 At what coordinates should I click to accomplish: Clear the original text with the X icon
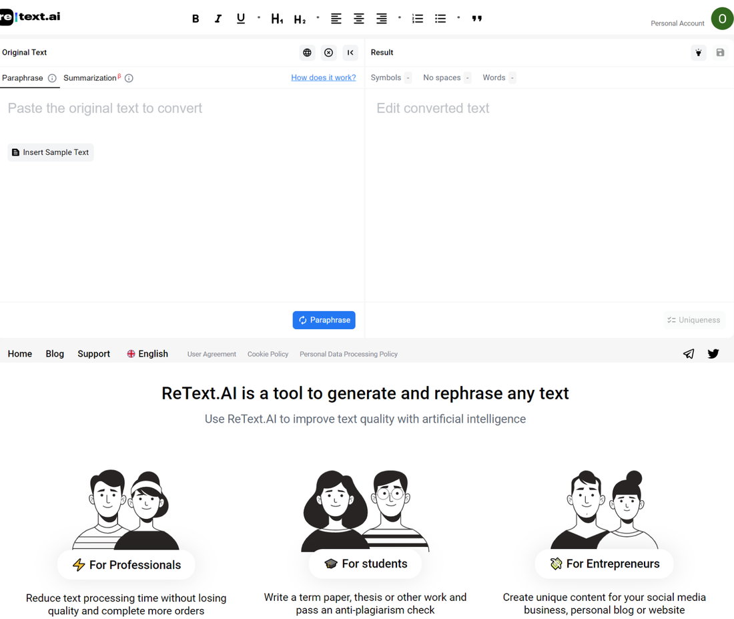(328, 52)
